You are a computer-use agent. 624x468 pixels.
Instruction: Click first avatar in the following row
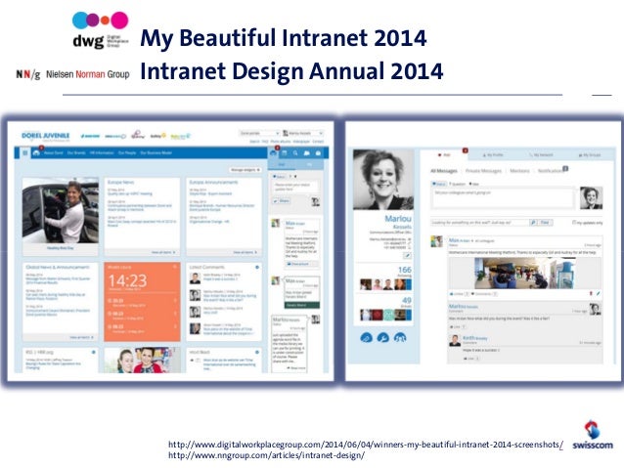pos(366,284)
